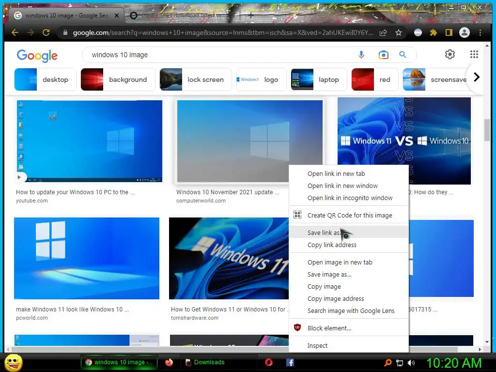This screenshot has width=496, height=372.
Task: Choose Open link in new window
Action: pyautogui.click(x=349, y=186)
